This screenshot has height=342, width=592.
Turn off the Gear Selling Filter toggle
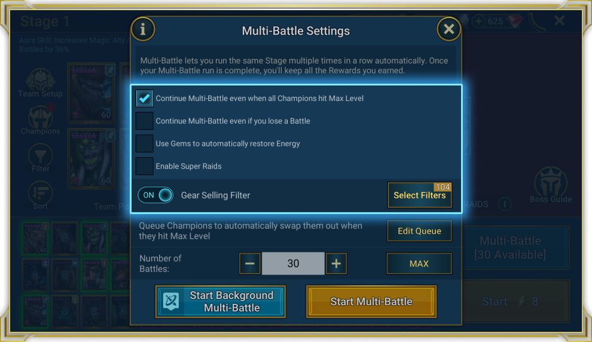[x=155, y=195]
